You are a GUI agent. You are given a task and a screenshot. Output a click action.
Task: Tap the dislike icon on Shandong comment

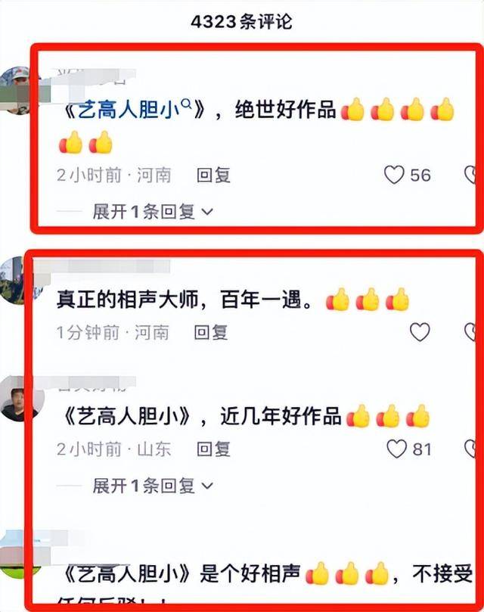click(470, 449)
